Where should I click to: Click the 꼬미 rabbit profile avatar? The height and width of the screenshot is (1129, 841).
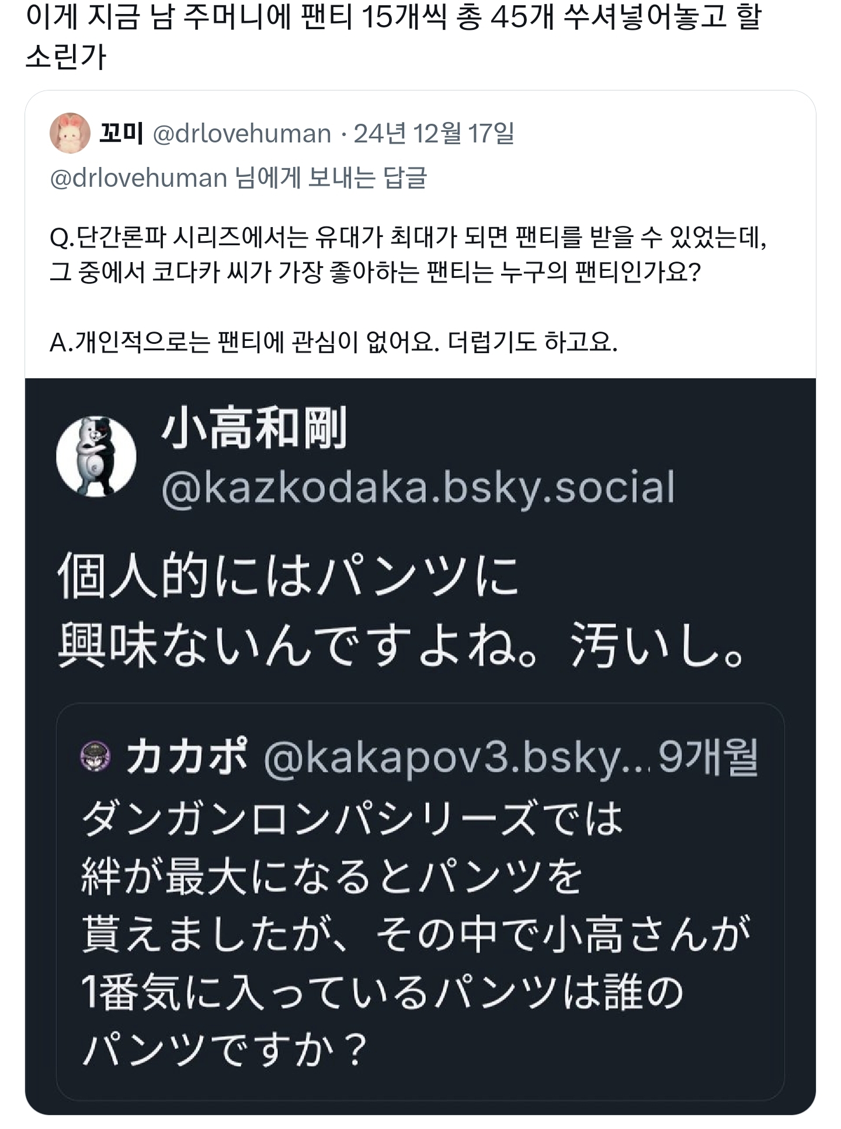tap(70, 133)
